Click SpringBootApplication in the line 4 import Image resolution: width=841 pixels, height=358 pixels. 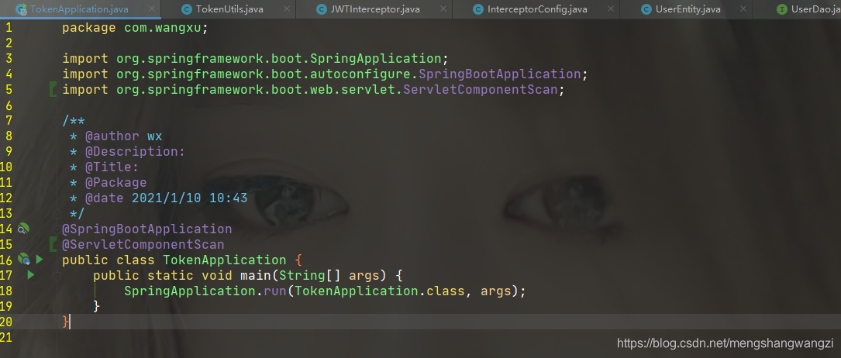pyautogui.click(x=501, y=74)
